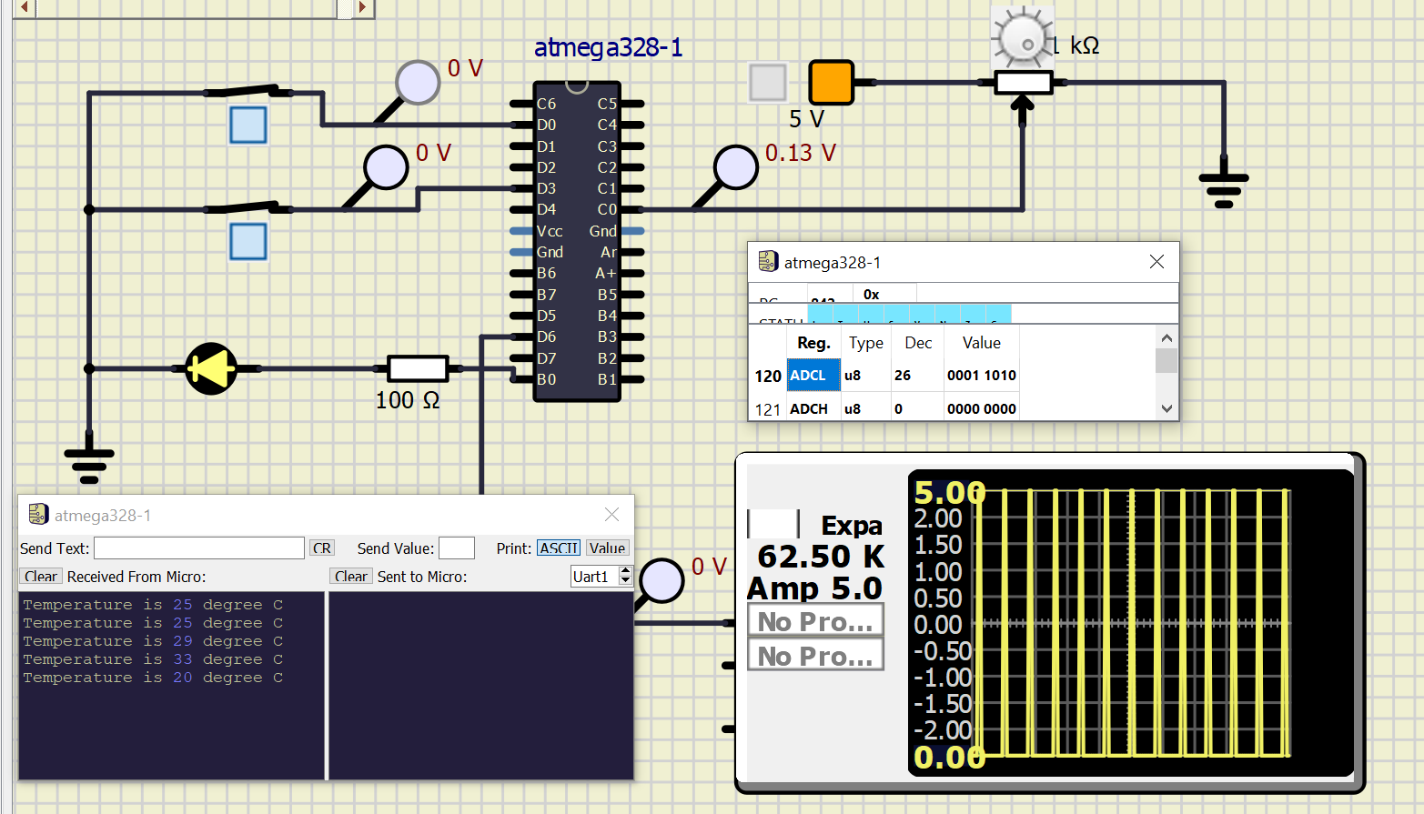Toggle the upper blue switch actuator
1424x814 pixels.
pyautogui.click(x=247, y=125)
